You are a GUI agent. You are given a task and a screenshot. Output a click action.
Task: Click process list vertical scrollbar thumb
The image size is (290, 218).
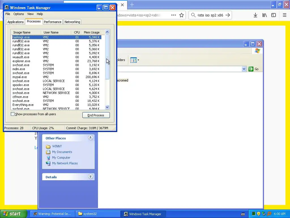(107, 57)
